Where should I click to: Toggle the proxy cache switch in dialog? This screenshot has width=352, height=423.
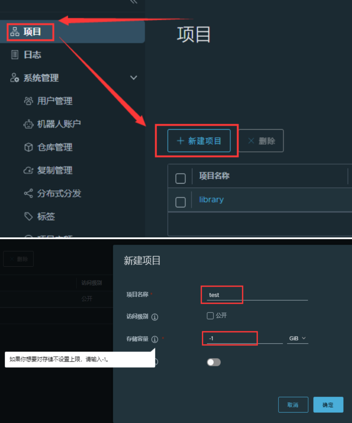[x=214, y=362]
